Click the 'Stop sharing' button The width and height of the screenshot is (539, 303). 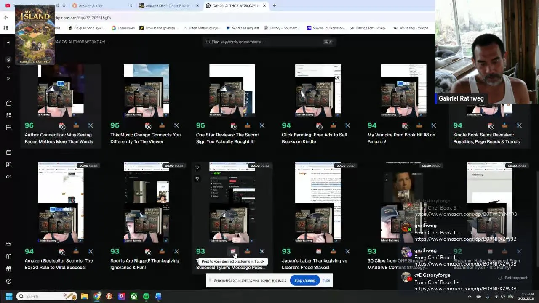click(305, 280)
